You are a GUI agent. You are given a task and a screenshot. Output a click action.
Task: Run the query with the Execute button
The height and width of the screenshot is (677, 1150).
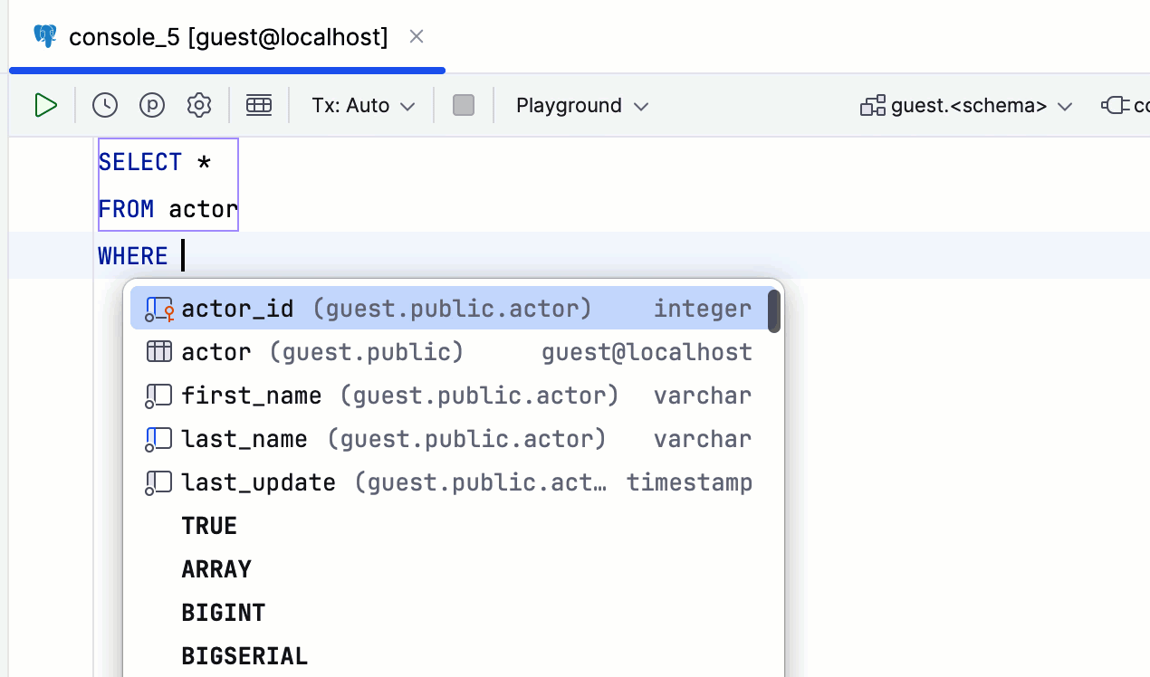click(x=45, y=106)
